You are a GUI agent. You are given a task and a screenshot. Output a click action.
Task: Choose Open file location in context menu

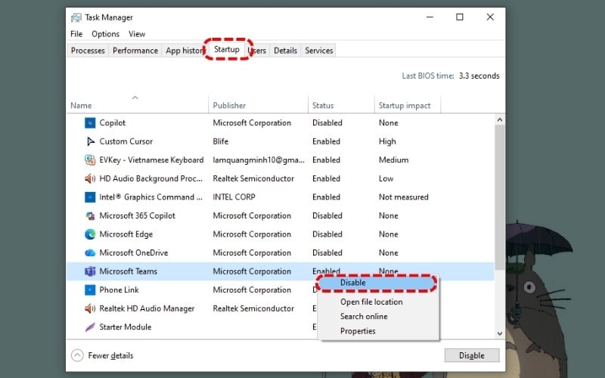(371, 302)
